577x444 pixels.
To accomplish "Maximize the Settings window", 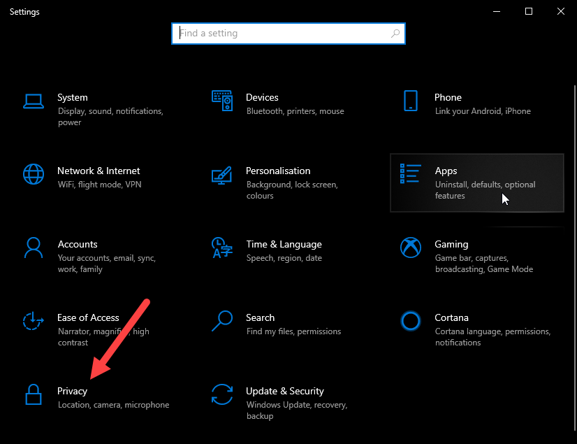I will (529, 11).
